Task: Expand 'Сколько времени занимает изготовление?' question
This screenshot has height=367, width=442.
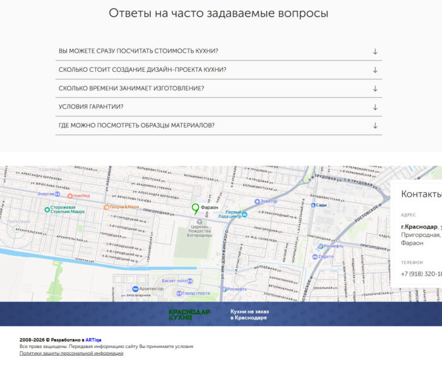Action: pyautogui.click(x=375, y=88)
